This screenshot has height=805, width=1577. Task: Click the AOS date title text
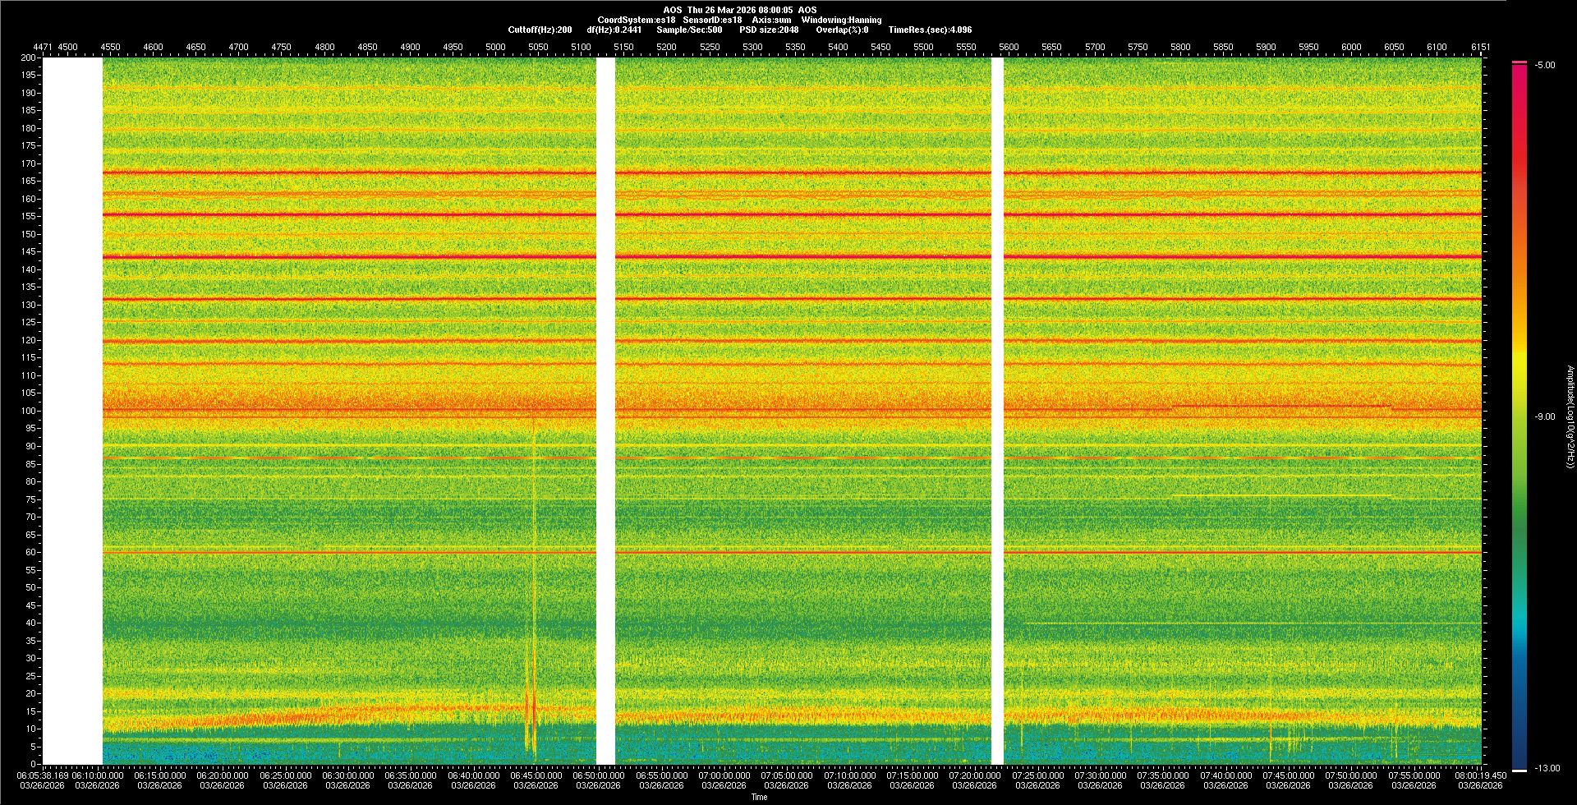click(739, 10)
